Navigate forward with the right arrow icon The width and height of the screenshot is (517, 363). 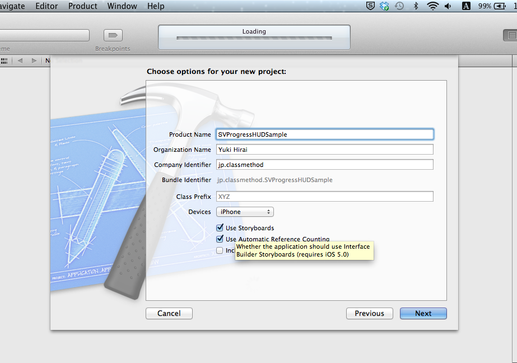pos(34,61)
